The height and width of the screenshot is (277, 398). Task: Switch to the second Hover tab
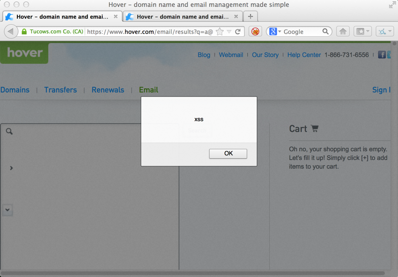(182, 16)
